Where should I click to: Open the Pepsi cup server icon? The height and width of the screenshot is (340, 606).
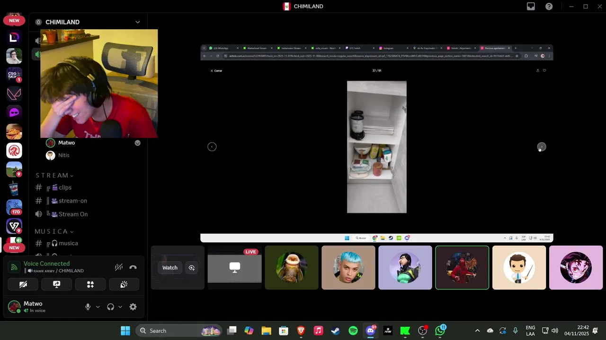14,188
